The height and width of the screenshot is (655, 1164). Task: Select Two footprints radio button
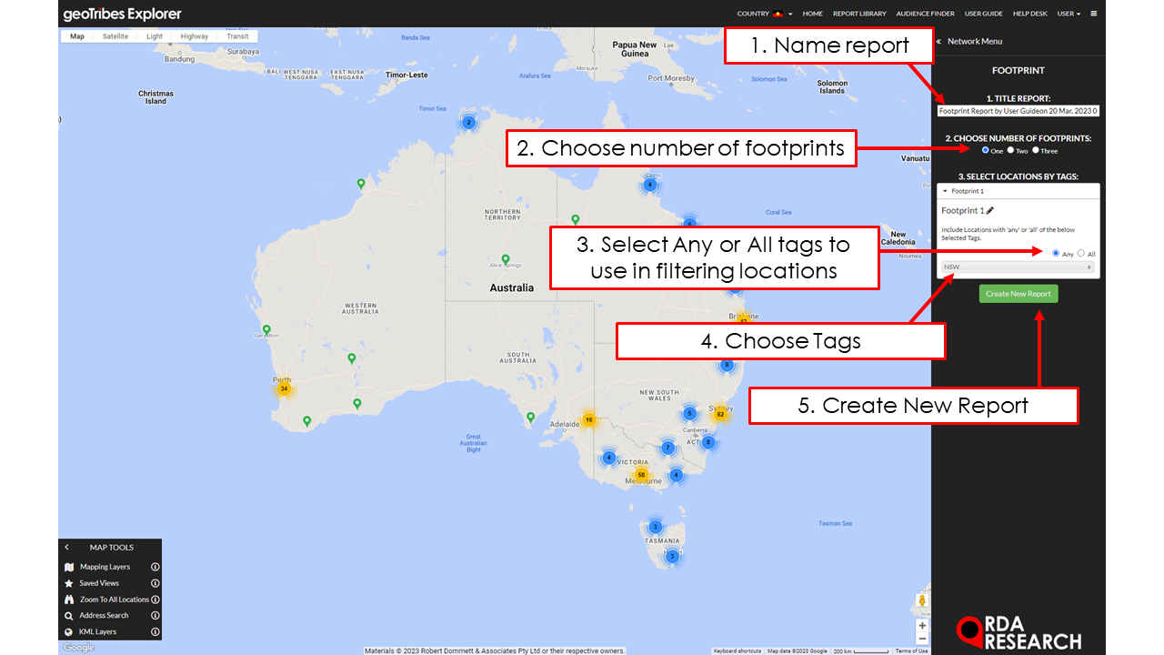coord(1010,150)
